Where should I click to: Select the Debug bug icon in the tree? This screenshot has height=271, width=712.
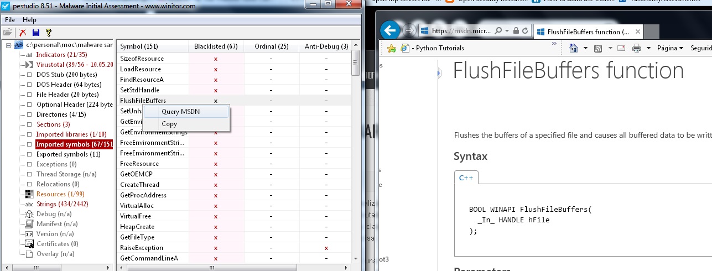[x=29, y=214]
